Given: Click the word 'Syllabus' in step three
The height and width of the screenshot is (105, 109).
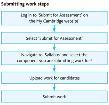Looking at the screenshot, I should tap(52, 55).
